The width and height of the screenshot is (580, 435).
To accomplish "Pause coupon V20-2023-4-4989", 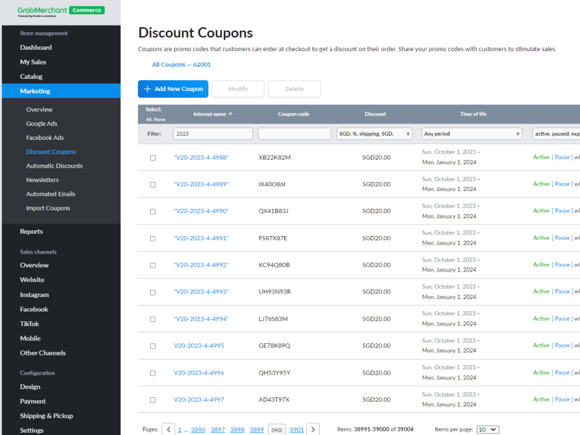I will pyautogui.click(x=562, y=184).
